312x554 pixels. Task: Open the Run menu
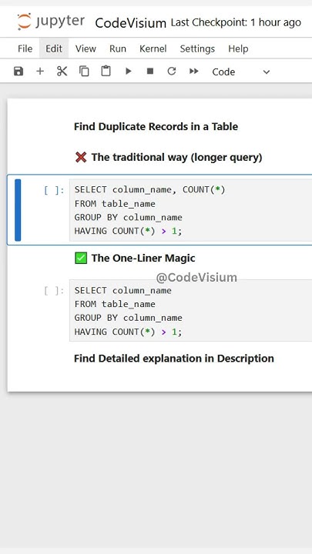click(x=118, y=48)
